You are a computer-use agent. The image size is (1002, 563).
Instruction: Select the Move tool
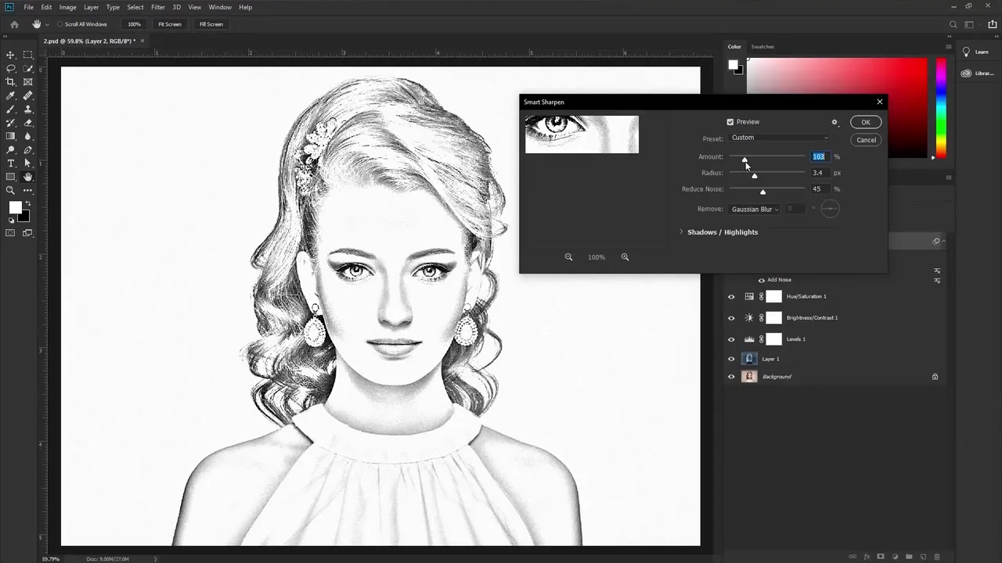(11, 55)
